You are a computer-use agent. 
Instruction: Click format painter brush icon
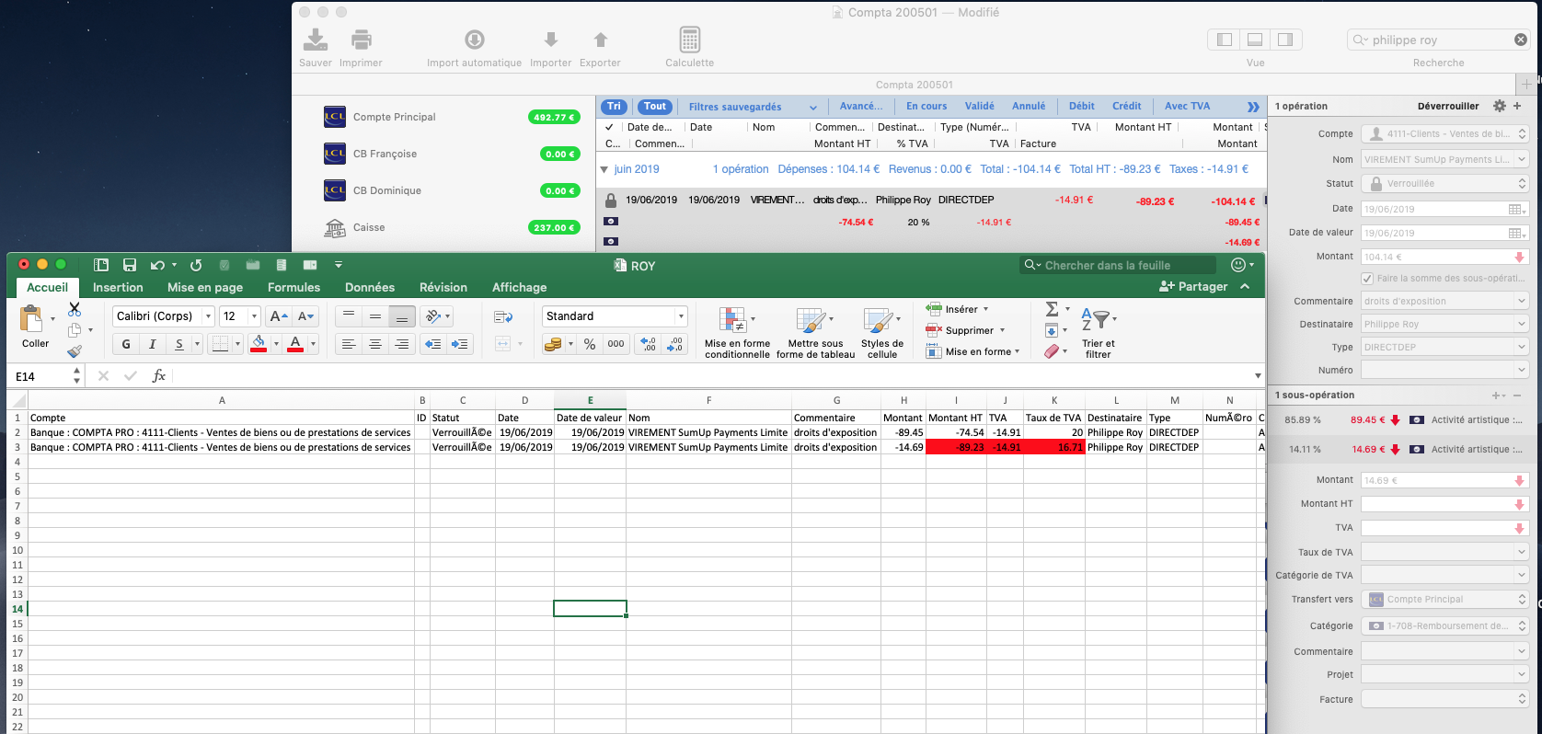[75, 351]
